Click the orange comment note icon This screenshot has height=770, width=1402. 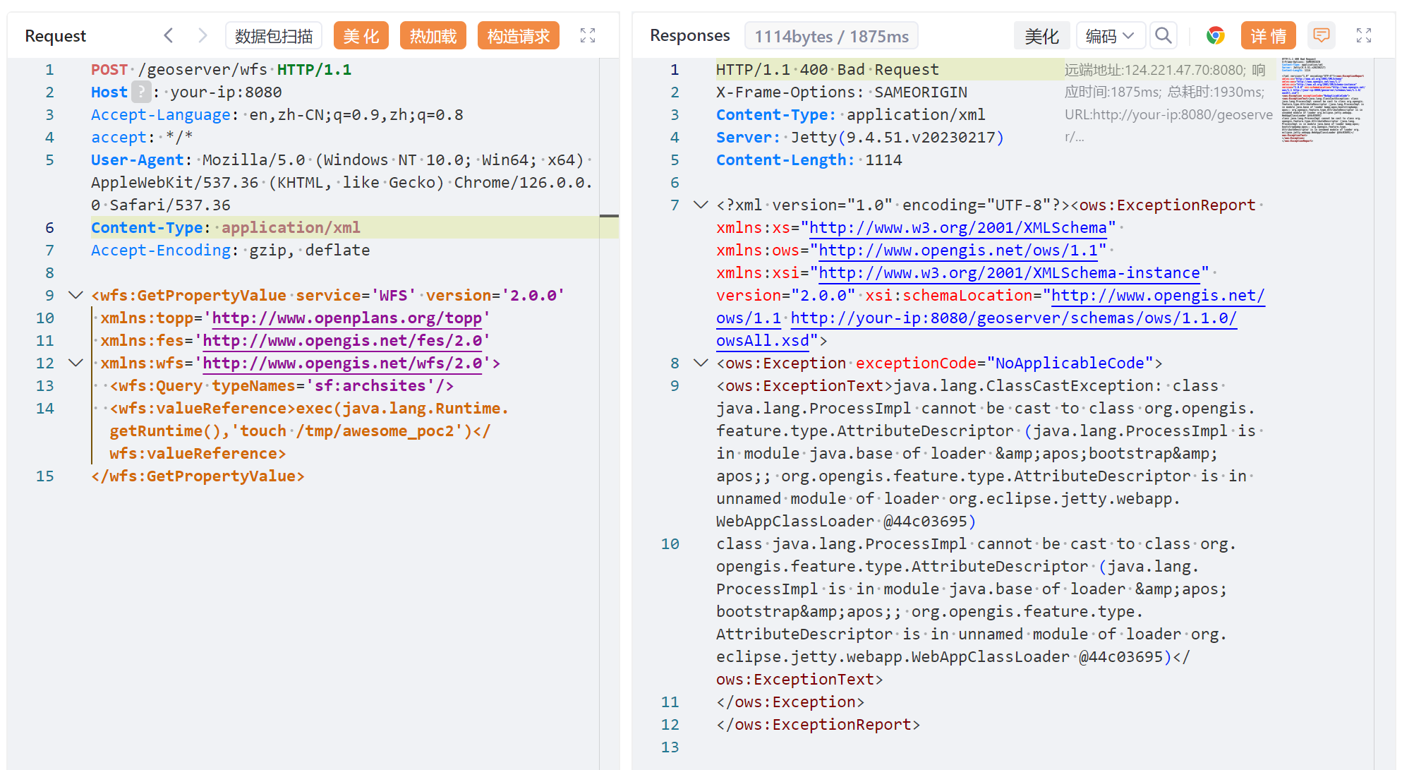pyautogui.click(x=1322, y=35)
